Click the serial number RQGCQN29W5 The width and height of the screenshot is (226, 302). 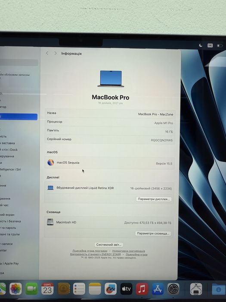coord(162,140)
